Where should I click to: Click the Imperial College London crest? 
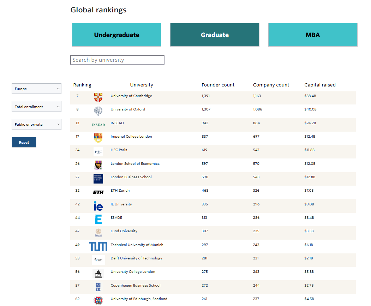[x=98, y=138]
